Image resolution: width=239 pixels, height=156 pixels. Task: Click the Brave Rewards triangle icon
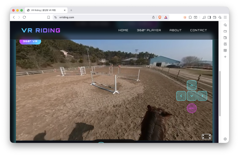point(166,17)
